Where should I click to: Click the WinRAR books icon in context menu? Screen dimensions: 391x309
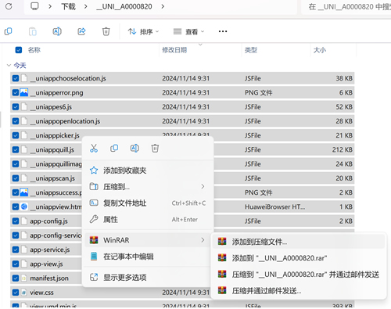tap(94, 240)
